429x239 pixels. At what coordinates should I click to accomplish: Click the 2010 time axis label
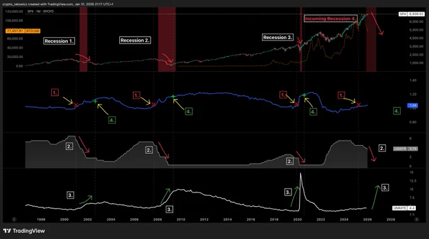click(x=181, y=219)
